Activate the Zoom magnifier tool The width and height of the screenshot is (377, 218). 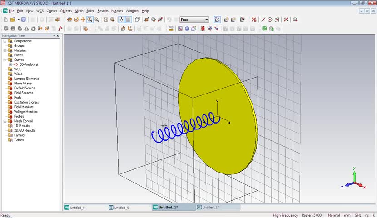[90, 20]
